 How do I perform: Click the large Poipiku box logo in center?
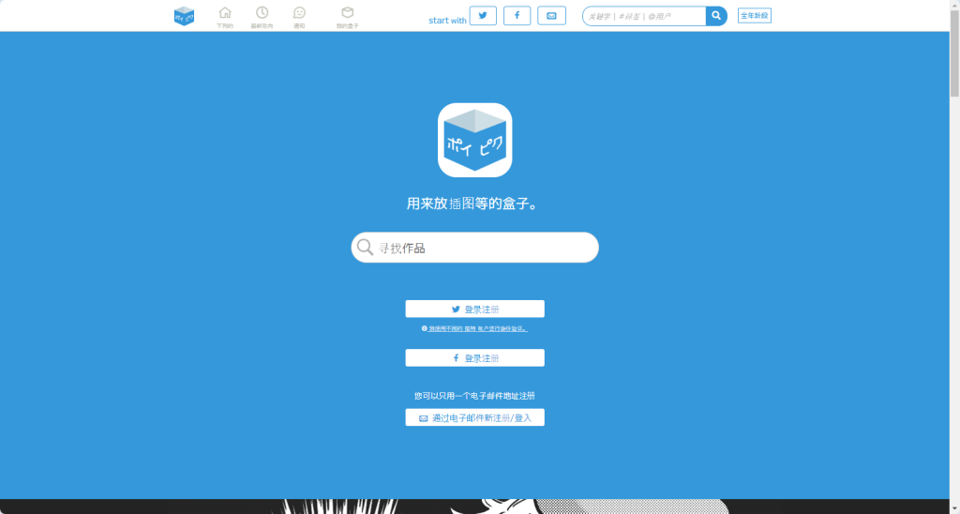pyautogui.click(x=474, y=140)
